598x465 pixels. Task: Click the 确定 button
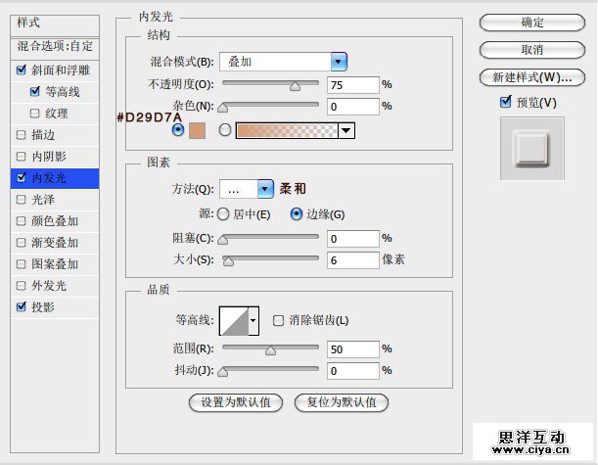(x=531, y=23)
